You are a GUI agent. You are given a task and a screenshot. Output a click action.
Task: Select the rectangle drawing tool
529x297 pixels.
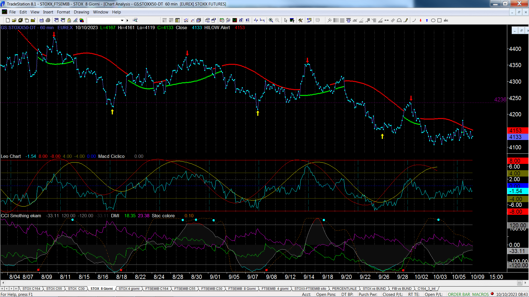439,20
